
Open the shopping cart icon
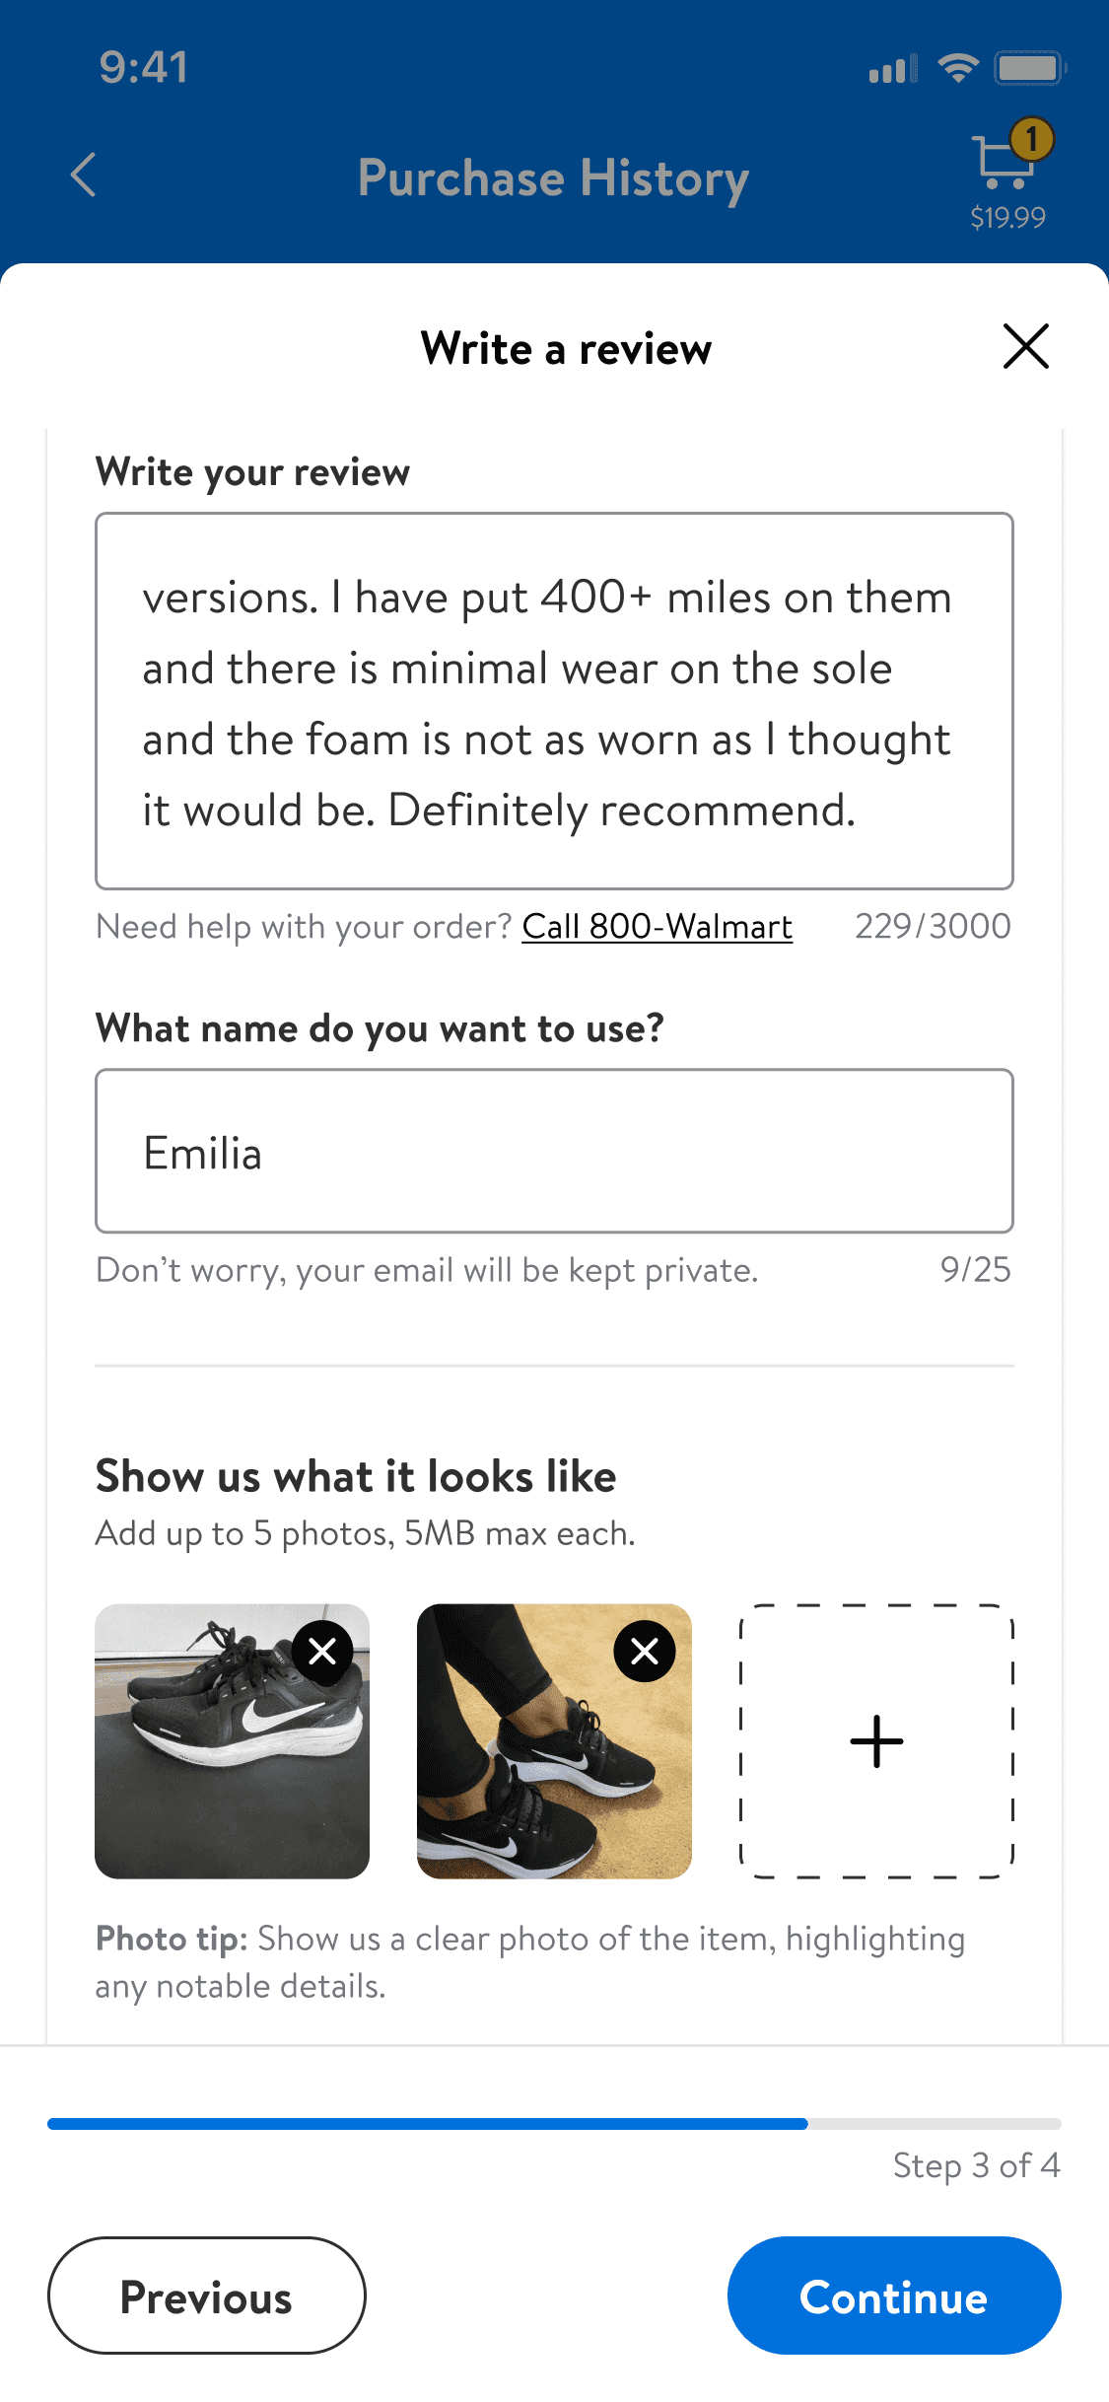coord(1003,163)
